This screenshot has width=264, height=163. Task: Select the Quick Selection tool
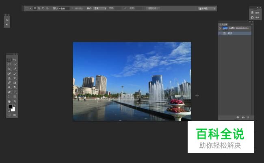tap(15, 64)
